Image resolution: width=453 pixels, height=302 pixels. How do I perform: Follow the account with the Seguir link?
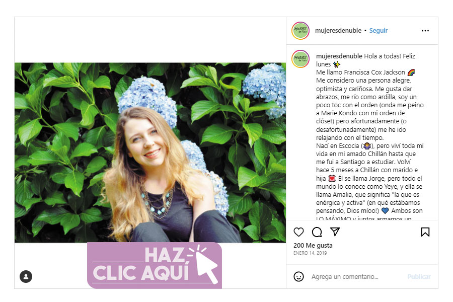click(378, 30)
